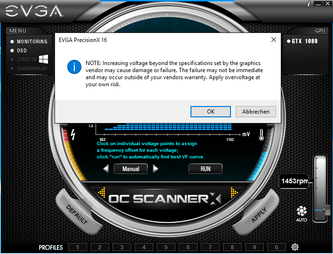
Task: Select profile slot 7
Action: coord(210,247)
